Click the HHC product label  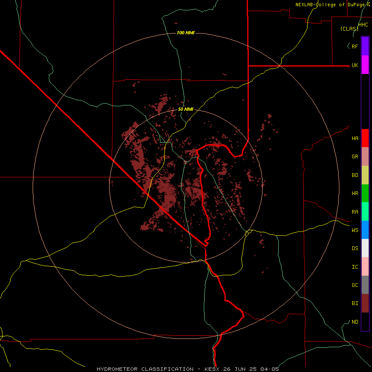363,25
